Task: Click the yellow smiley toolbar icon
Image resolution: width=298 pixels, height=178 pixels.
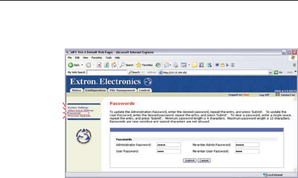Action: 223,65
